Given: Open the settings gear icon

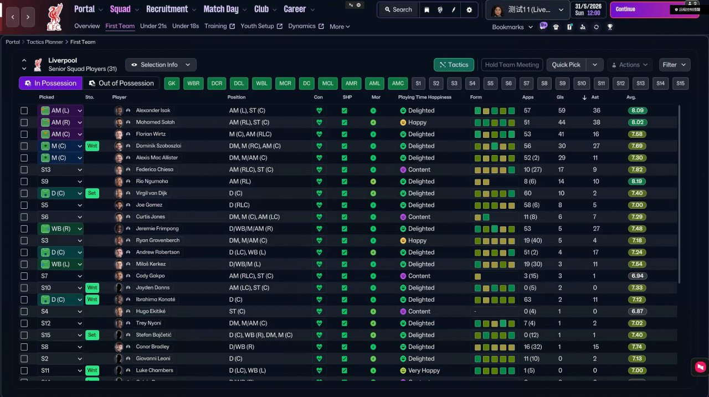Looking at the screenshot, I should (x=470, y=9).
